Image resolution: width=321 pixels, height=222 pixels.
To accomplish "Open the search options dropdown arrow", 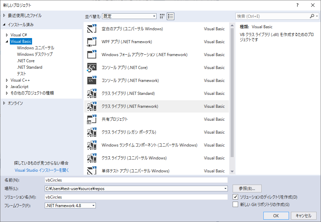I will coord(317,16).
